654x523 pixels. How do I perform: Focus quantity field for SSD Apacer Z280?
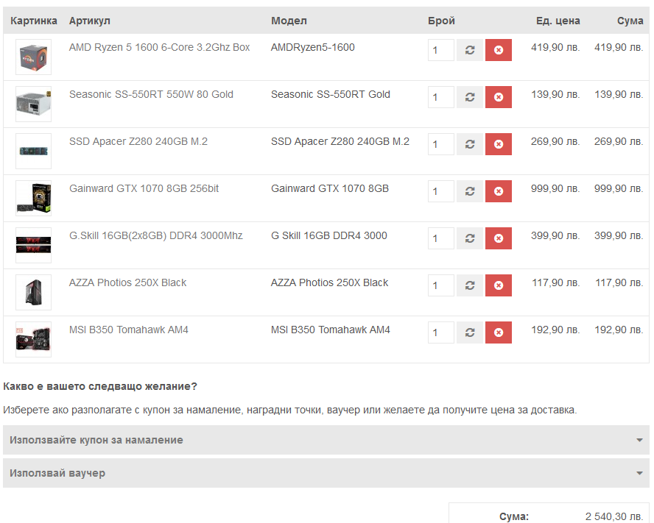click(441, 144)
